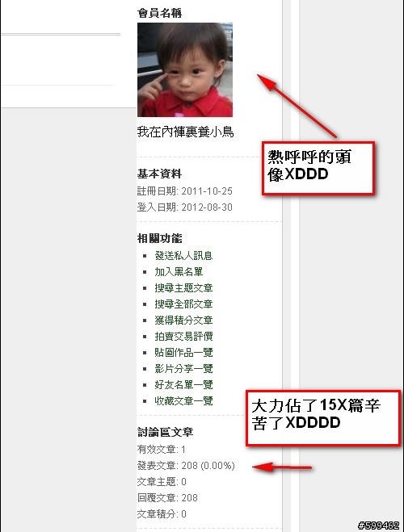Click the 發表文章: 208 (0.00%) statistic

pyautogui.click(x=186, y=466)
